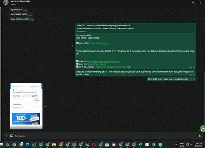Start a voice message with the microphone

tap(200, 136)
